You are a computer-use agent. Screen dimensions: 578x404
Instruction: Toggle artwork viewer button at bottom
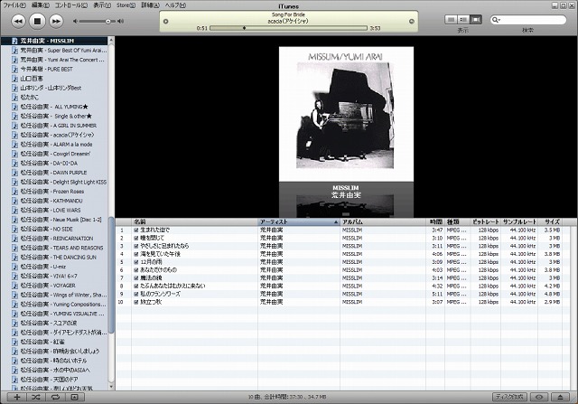click(x=75, y=397)
